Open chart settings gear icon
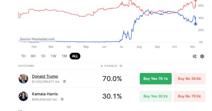 coord(202,56)
